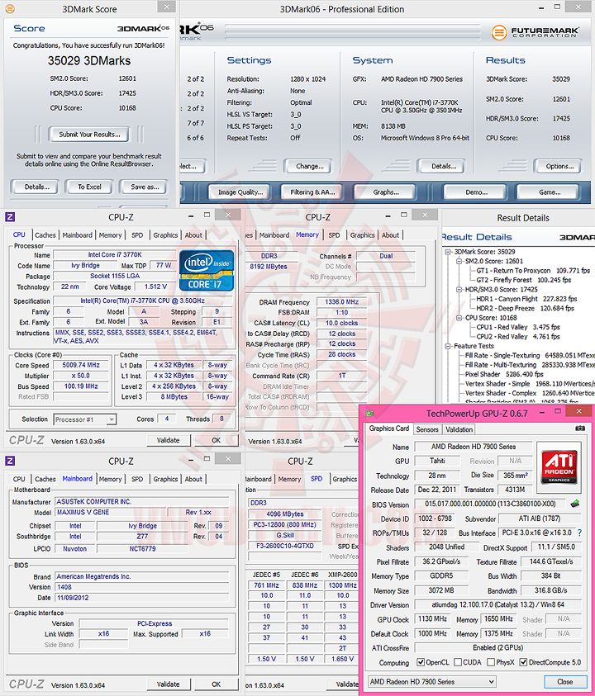Click Close button in GPU-Z
The width and height of the screenshot is (595, 696).
[x=564, y=681]
